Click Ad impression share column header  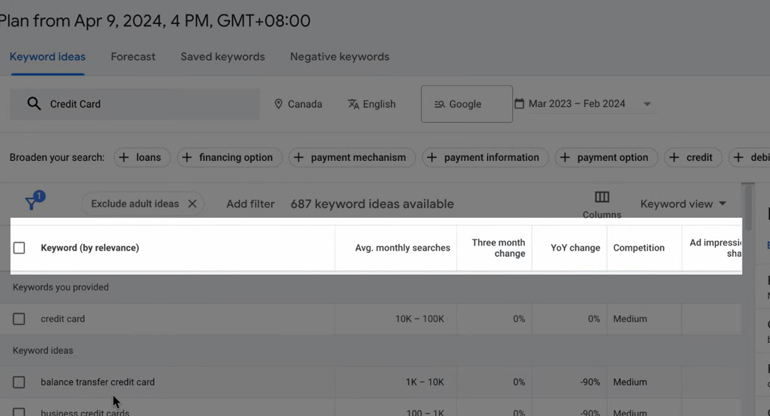click(x=715, y=248)
